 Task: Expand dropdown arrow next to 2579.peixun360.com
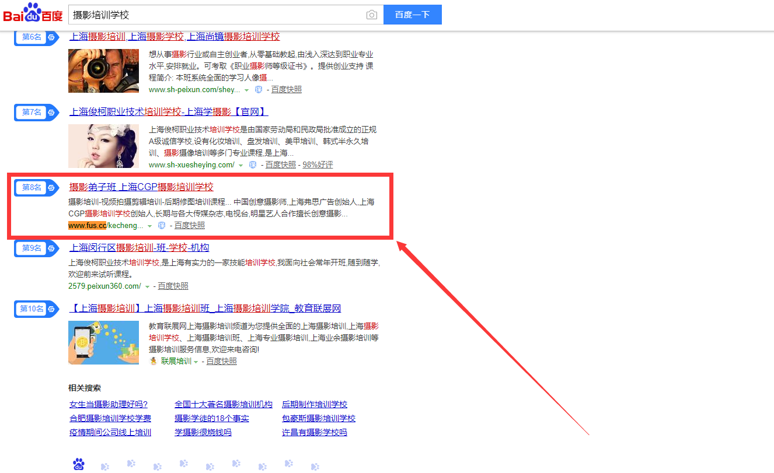point(147,286)
